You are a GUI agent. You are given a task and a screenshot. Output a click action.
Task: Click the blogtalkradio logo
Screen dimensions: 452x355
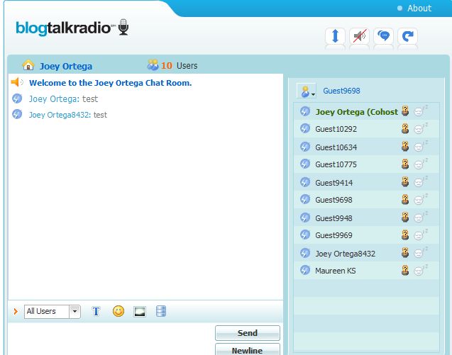click(72, 28)
